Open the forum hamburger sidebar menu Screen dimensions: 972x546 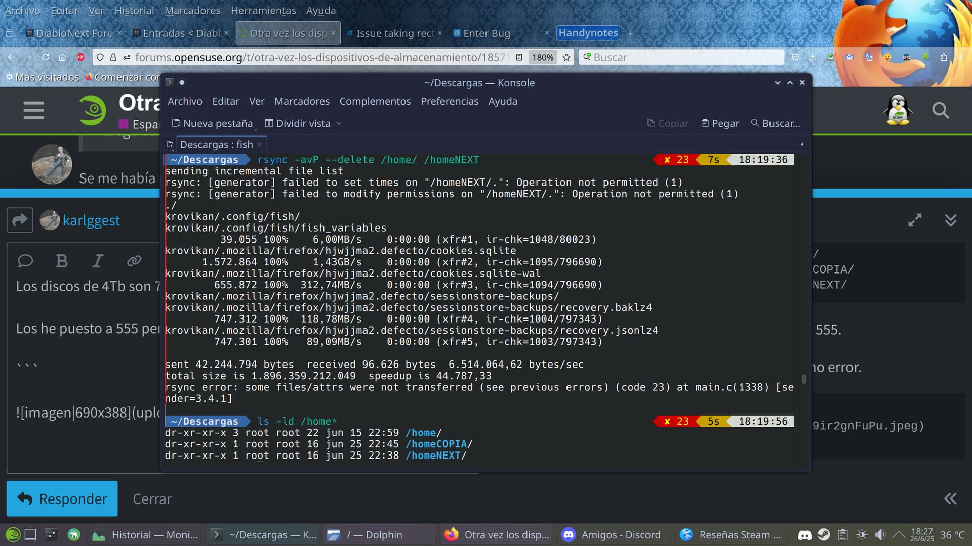(33, 110)
